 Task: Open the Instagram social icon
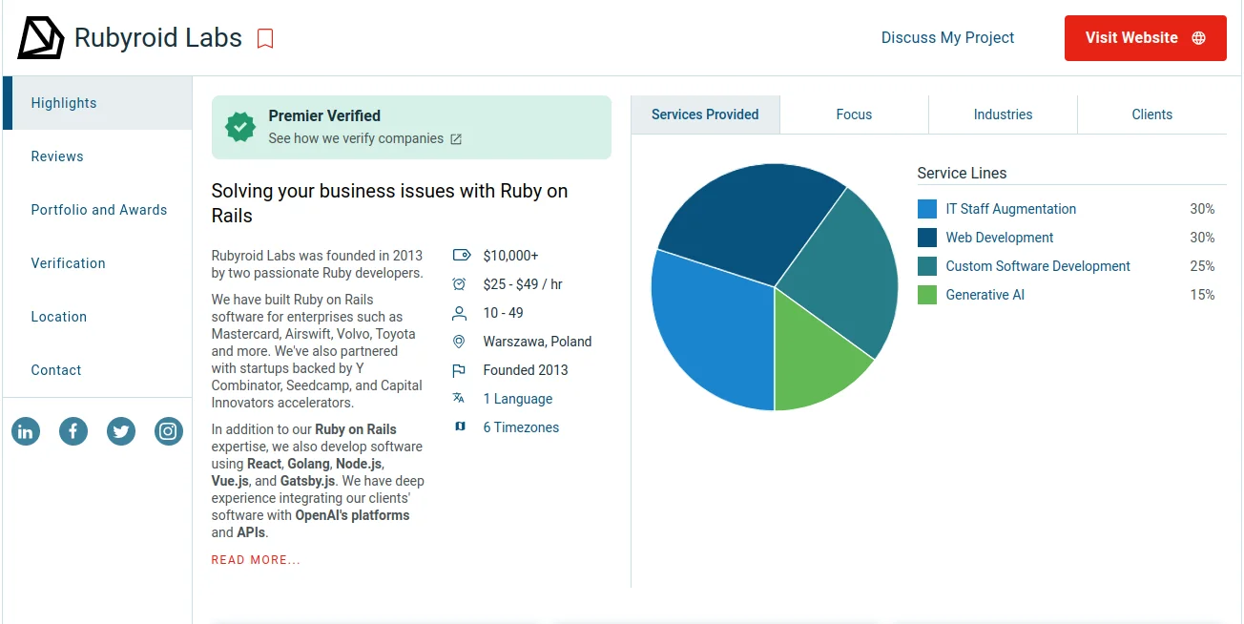tap(169, 431)
